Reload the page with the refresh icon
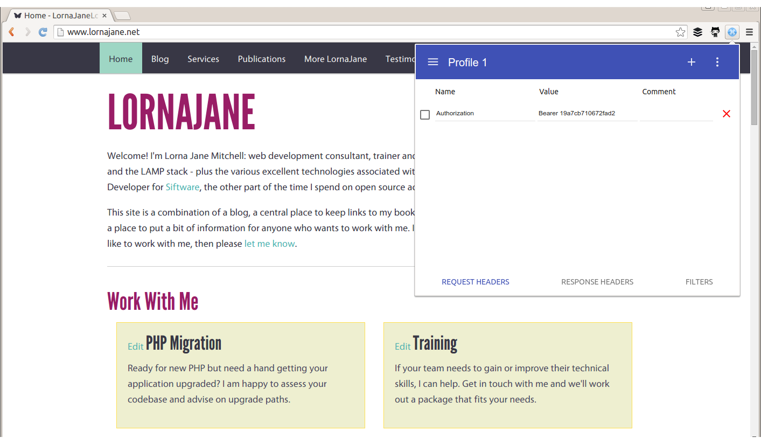 (x=43, y=32)
